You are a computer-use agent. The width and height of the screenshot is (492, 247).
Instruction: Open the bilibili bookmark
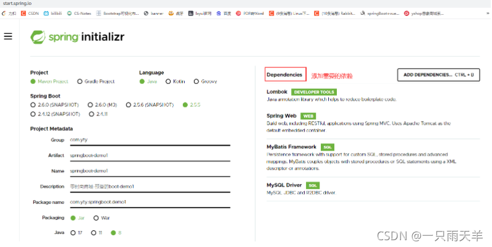point(53,14)
